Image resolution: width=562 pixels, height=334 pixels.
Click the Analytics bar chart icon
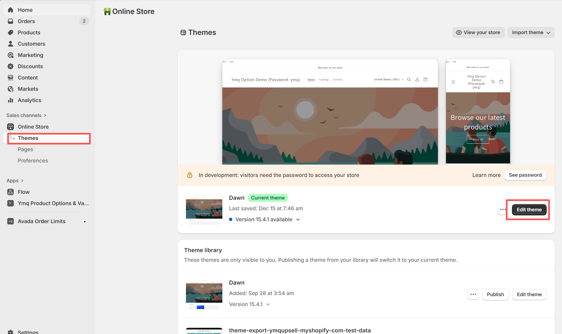click(10, 100)
